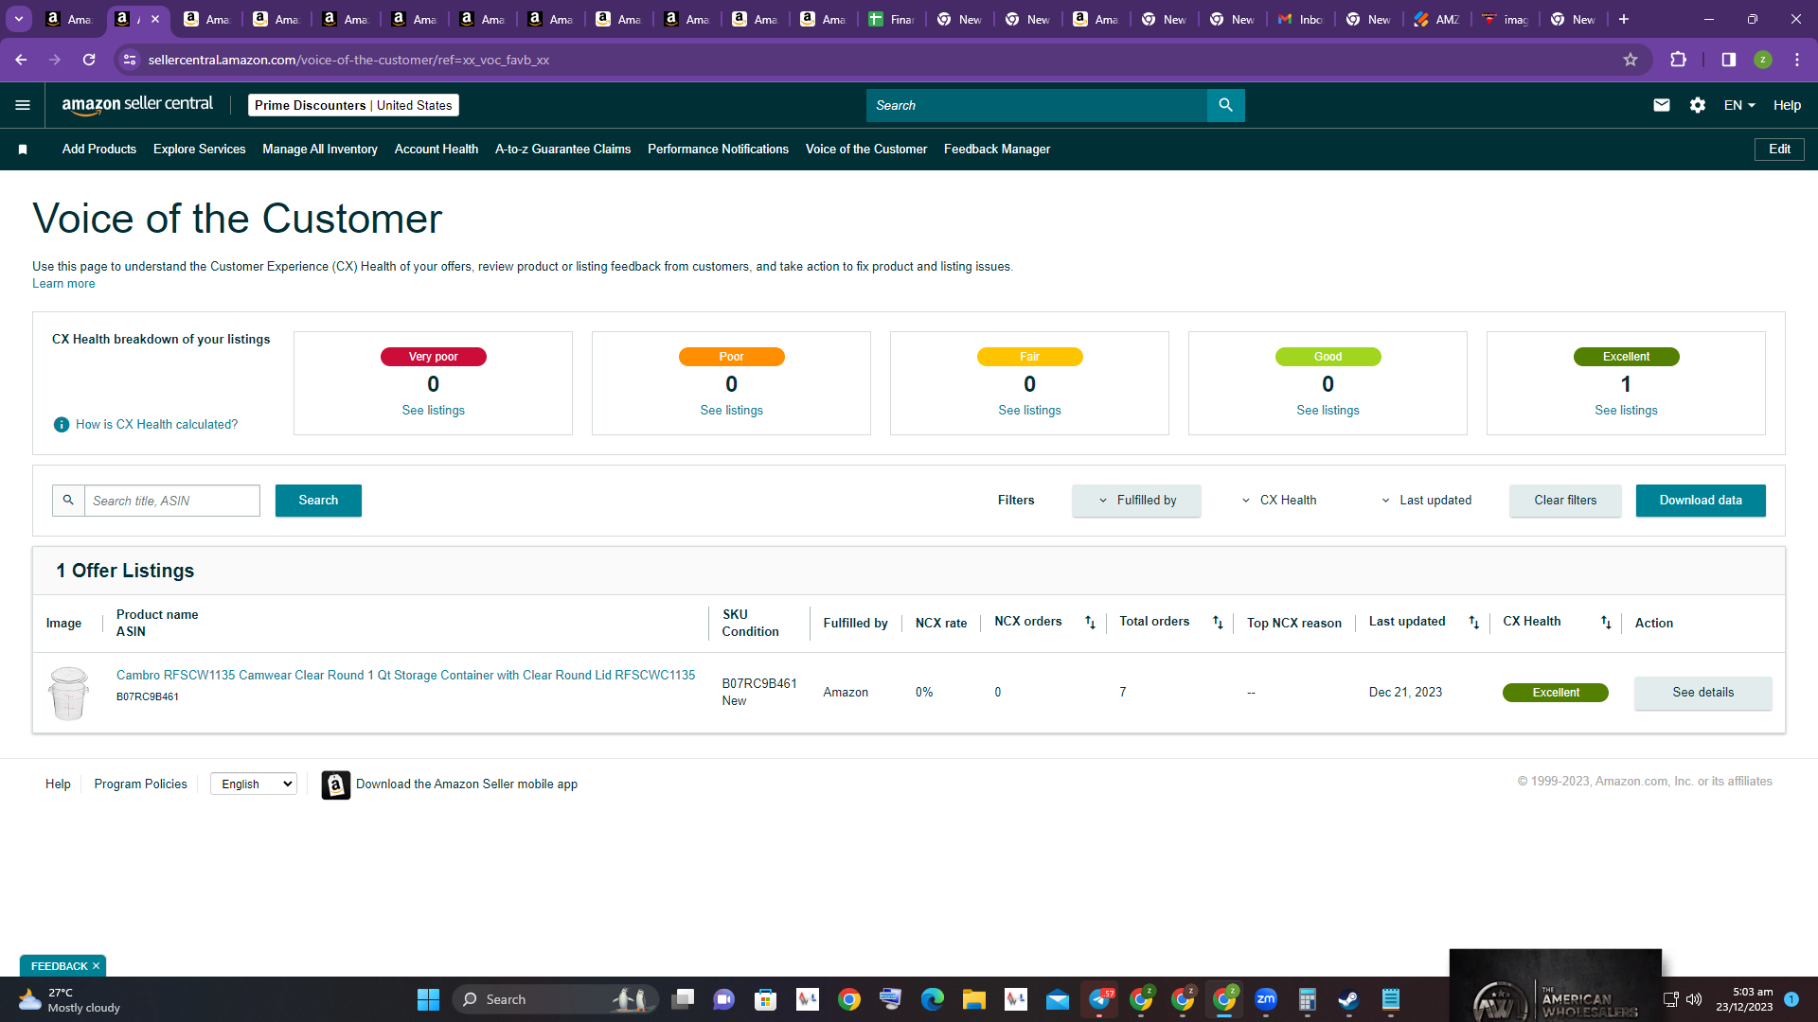
Task: Open the Chrome profile avatar
Action: coord(1762,60)
